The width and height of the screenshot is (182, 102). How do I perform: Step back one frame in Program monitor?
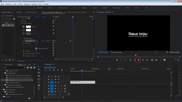pos(135,60)
